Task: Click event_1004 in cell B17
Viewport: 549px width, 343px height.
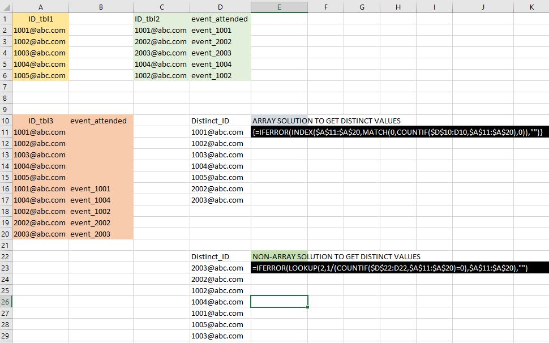Action: 101,200
